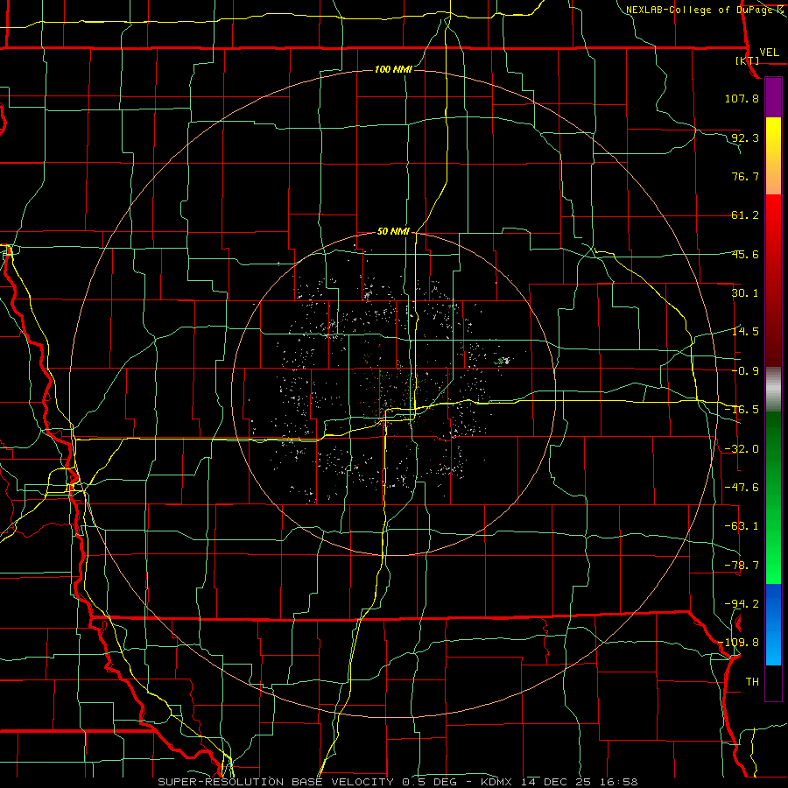Click the -0.9 velocity scale value
This screenshot has width=788, height=788.
tap(745, 371)
